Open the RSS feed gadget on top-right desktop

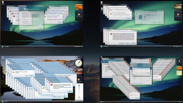[178, 15]
